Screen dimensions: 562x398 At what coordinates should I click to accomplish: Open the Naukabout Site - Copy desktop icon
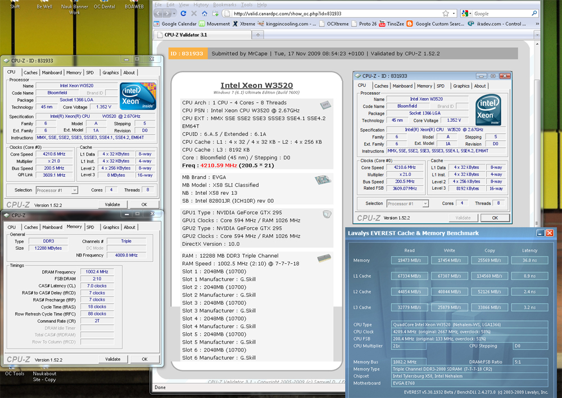tap(44, 374)
